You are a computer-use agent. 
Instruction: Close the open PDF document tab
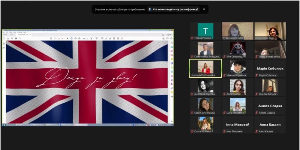31,35
